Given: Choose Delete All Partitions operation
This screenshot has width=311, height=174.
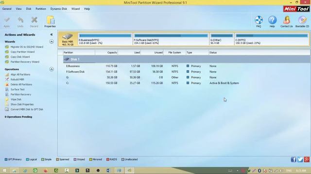Looking at the screenshot, I should coord(21,85).
